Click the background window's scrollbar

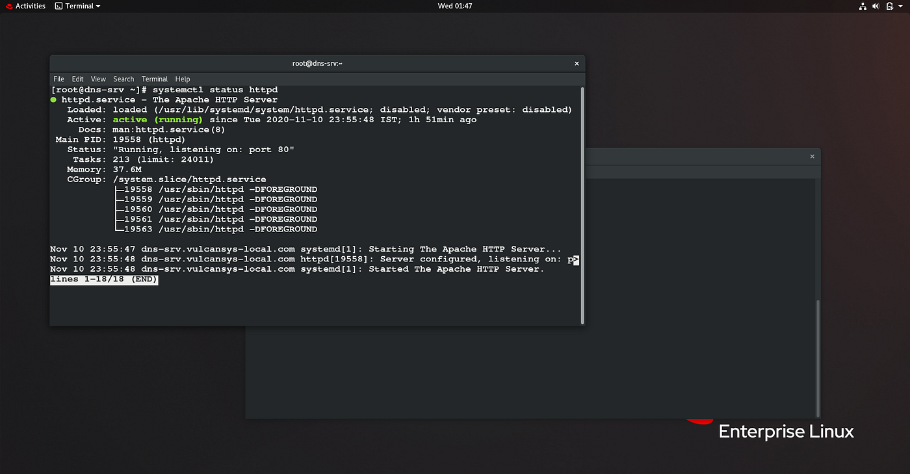point(816,358)
